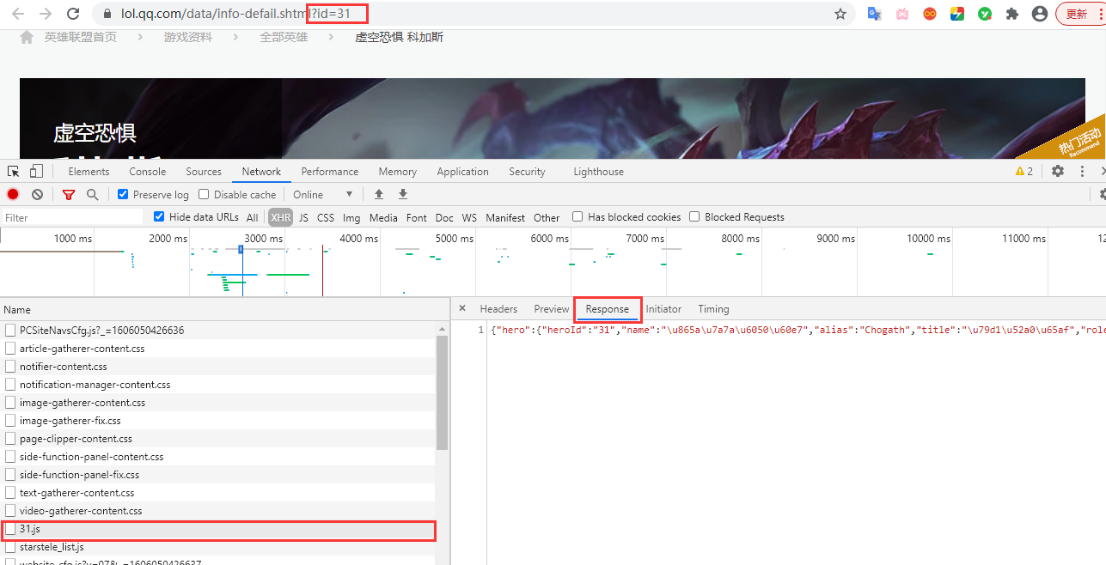1106x565 pixels.
Task: Filter requests by JS type
Action: [x=303, y=218]
